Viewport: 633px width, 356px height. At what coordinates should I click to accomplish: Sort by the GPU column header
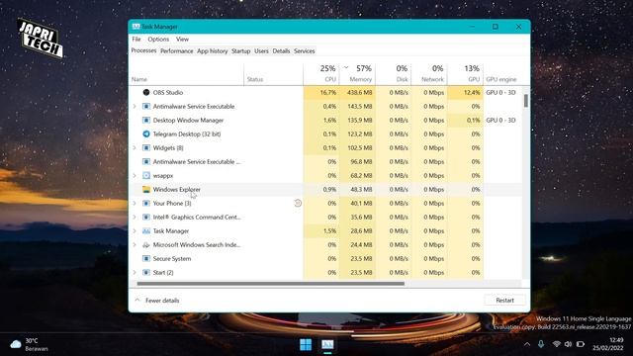[465, 73]
